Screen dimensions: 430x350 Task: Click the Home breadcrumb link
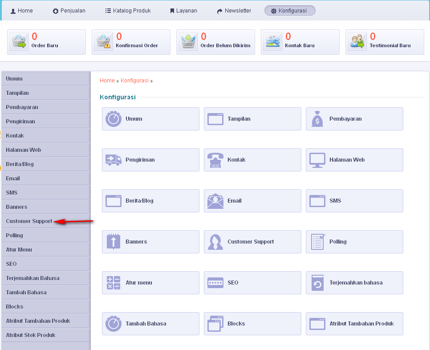107,80
